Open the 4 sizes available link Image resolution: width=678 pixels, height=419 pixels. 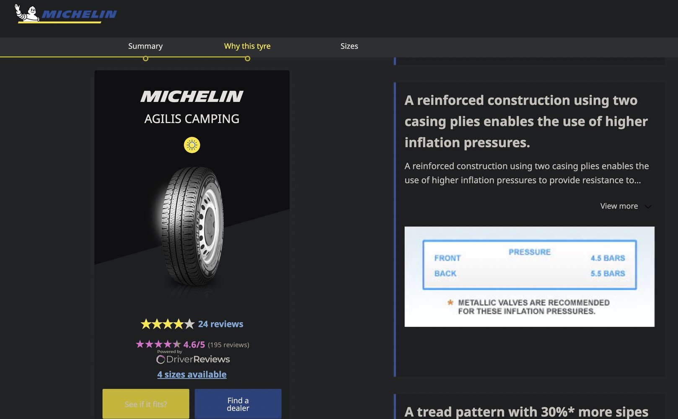click(192, 374)
